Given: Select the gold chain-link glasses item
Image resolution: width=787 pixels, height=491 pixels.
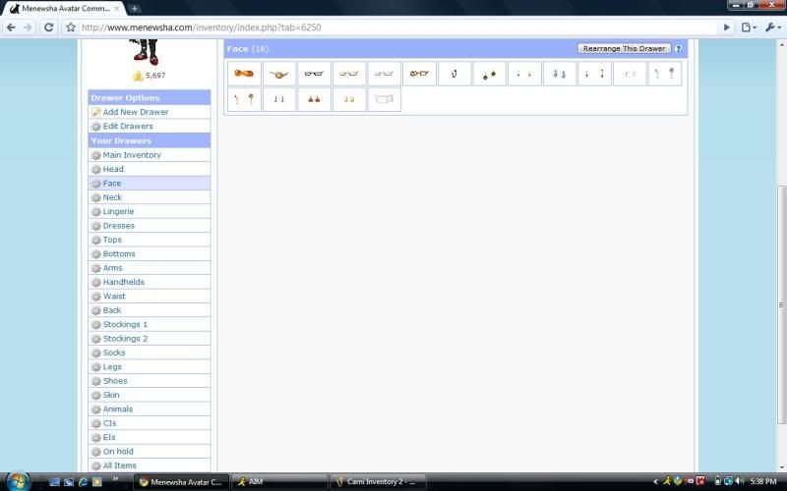Looking at the screenshot, I should tap(419, 74).
